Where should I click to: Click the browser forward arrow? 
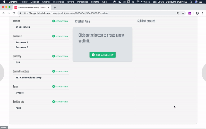pos(9,13)
